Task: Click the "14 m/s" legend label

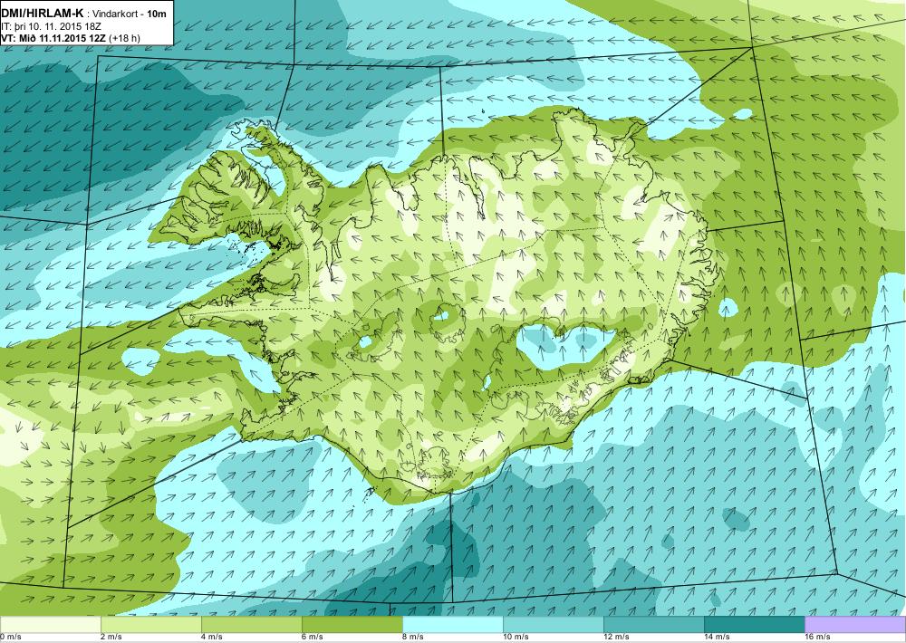Action: coord(717,638)
